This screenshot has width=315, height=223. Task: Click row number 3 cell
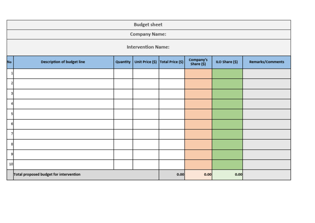pos(10,94)
